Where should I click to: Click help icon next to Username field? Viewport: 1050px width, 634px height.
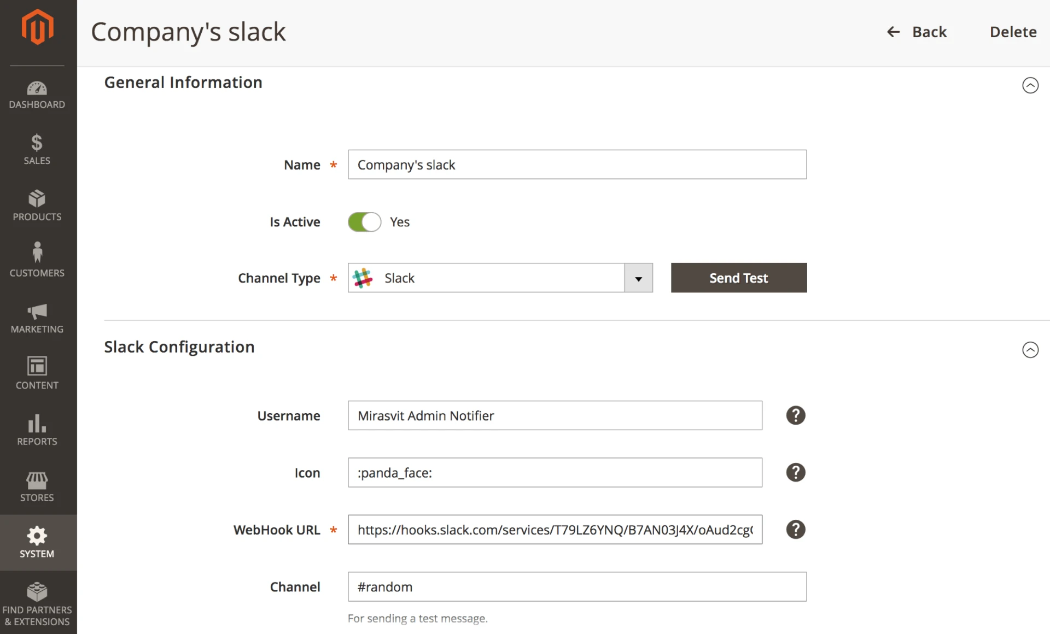pos(795,415)
